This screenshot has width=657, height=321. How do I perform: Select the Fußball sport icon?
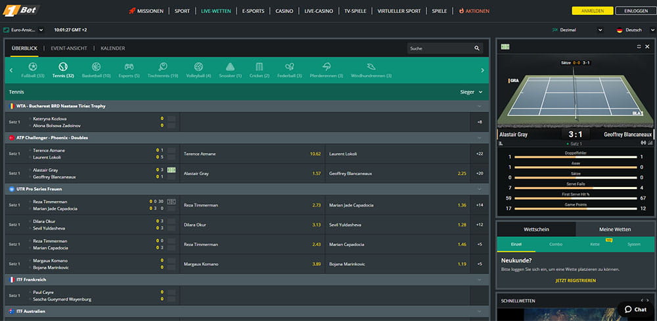coord(33,66)
